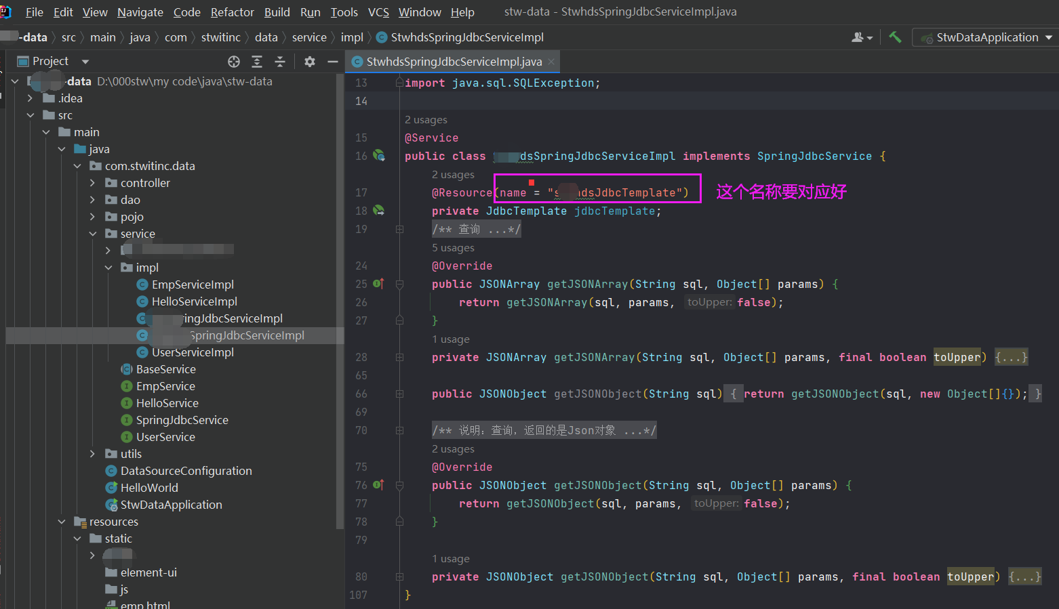Click the override gutter icon on line 25
The height and width of the screenshot is (609, 1059).
[x=378, y=284]
